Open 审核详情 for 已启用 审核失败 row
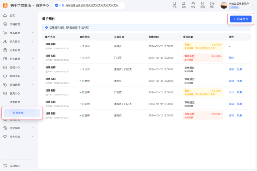The height and width of the screenshot is (171, 257). pyautogui.click(x=216, y=114)
